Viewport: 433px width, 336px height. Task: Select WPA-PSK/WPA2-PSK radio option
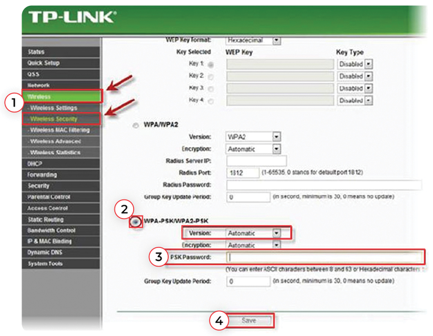(136, 221)
